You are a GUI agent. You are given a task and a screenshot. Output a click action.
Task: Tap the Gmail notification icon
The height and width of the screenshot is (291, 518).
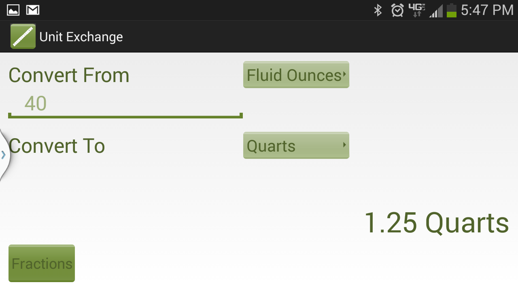click(x=33, y=10)
